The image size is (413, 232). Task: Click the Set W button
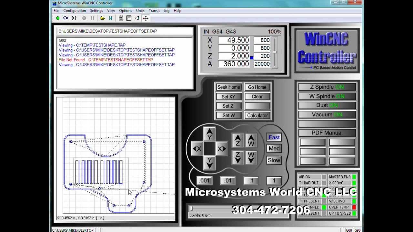coord(228,115)
